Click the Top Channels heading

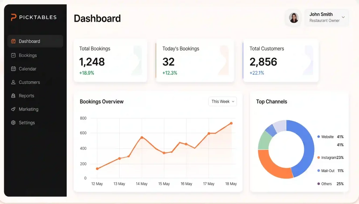272,101
